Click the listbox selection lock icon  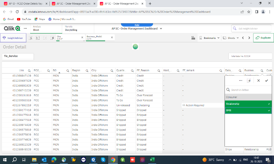(249, 80)
